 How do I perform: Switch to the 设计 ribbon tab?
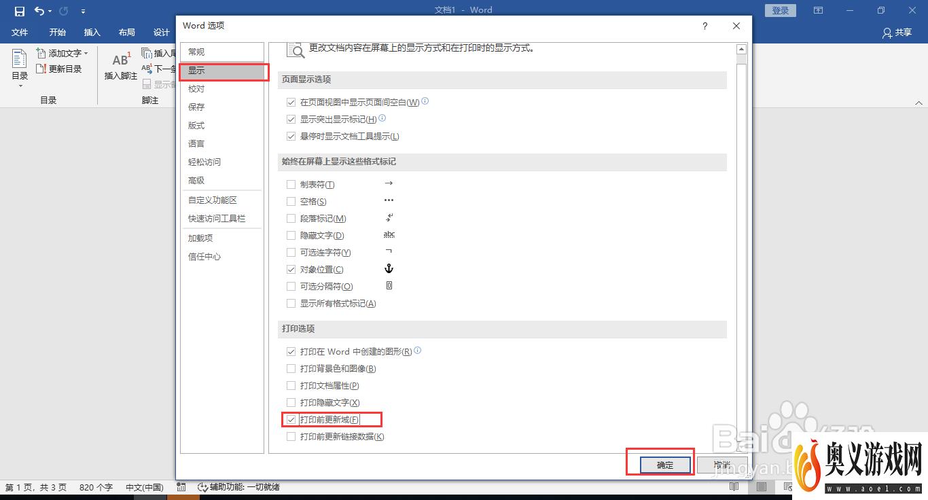pos(162,32)
